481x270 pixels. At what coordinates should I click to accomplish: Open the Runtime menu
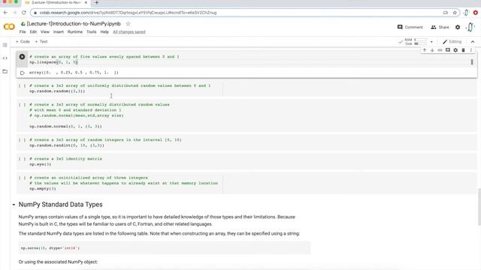click(75, 31)
